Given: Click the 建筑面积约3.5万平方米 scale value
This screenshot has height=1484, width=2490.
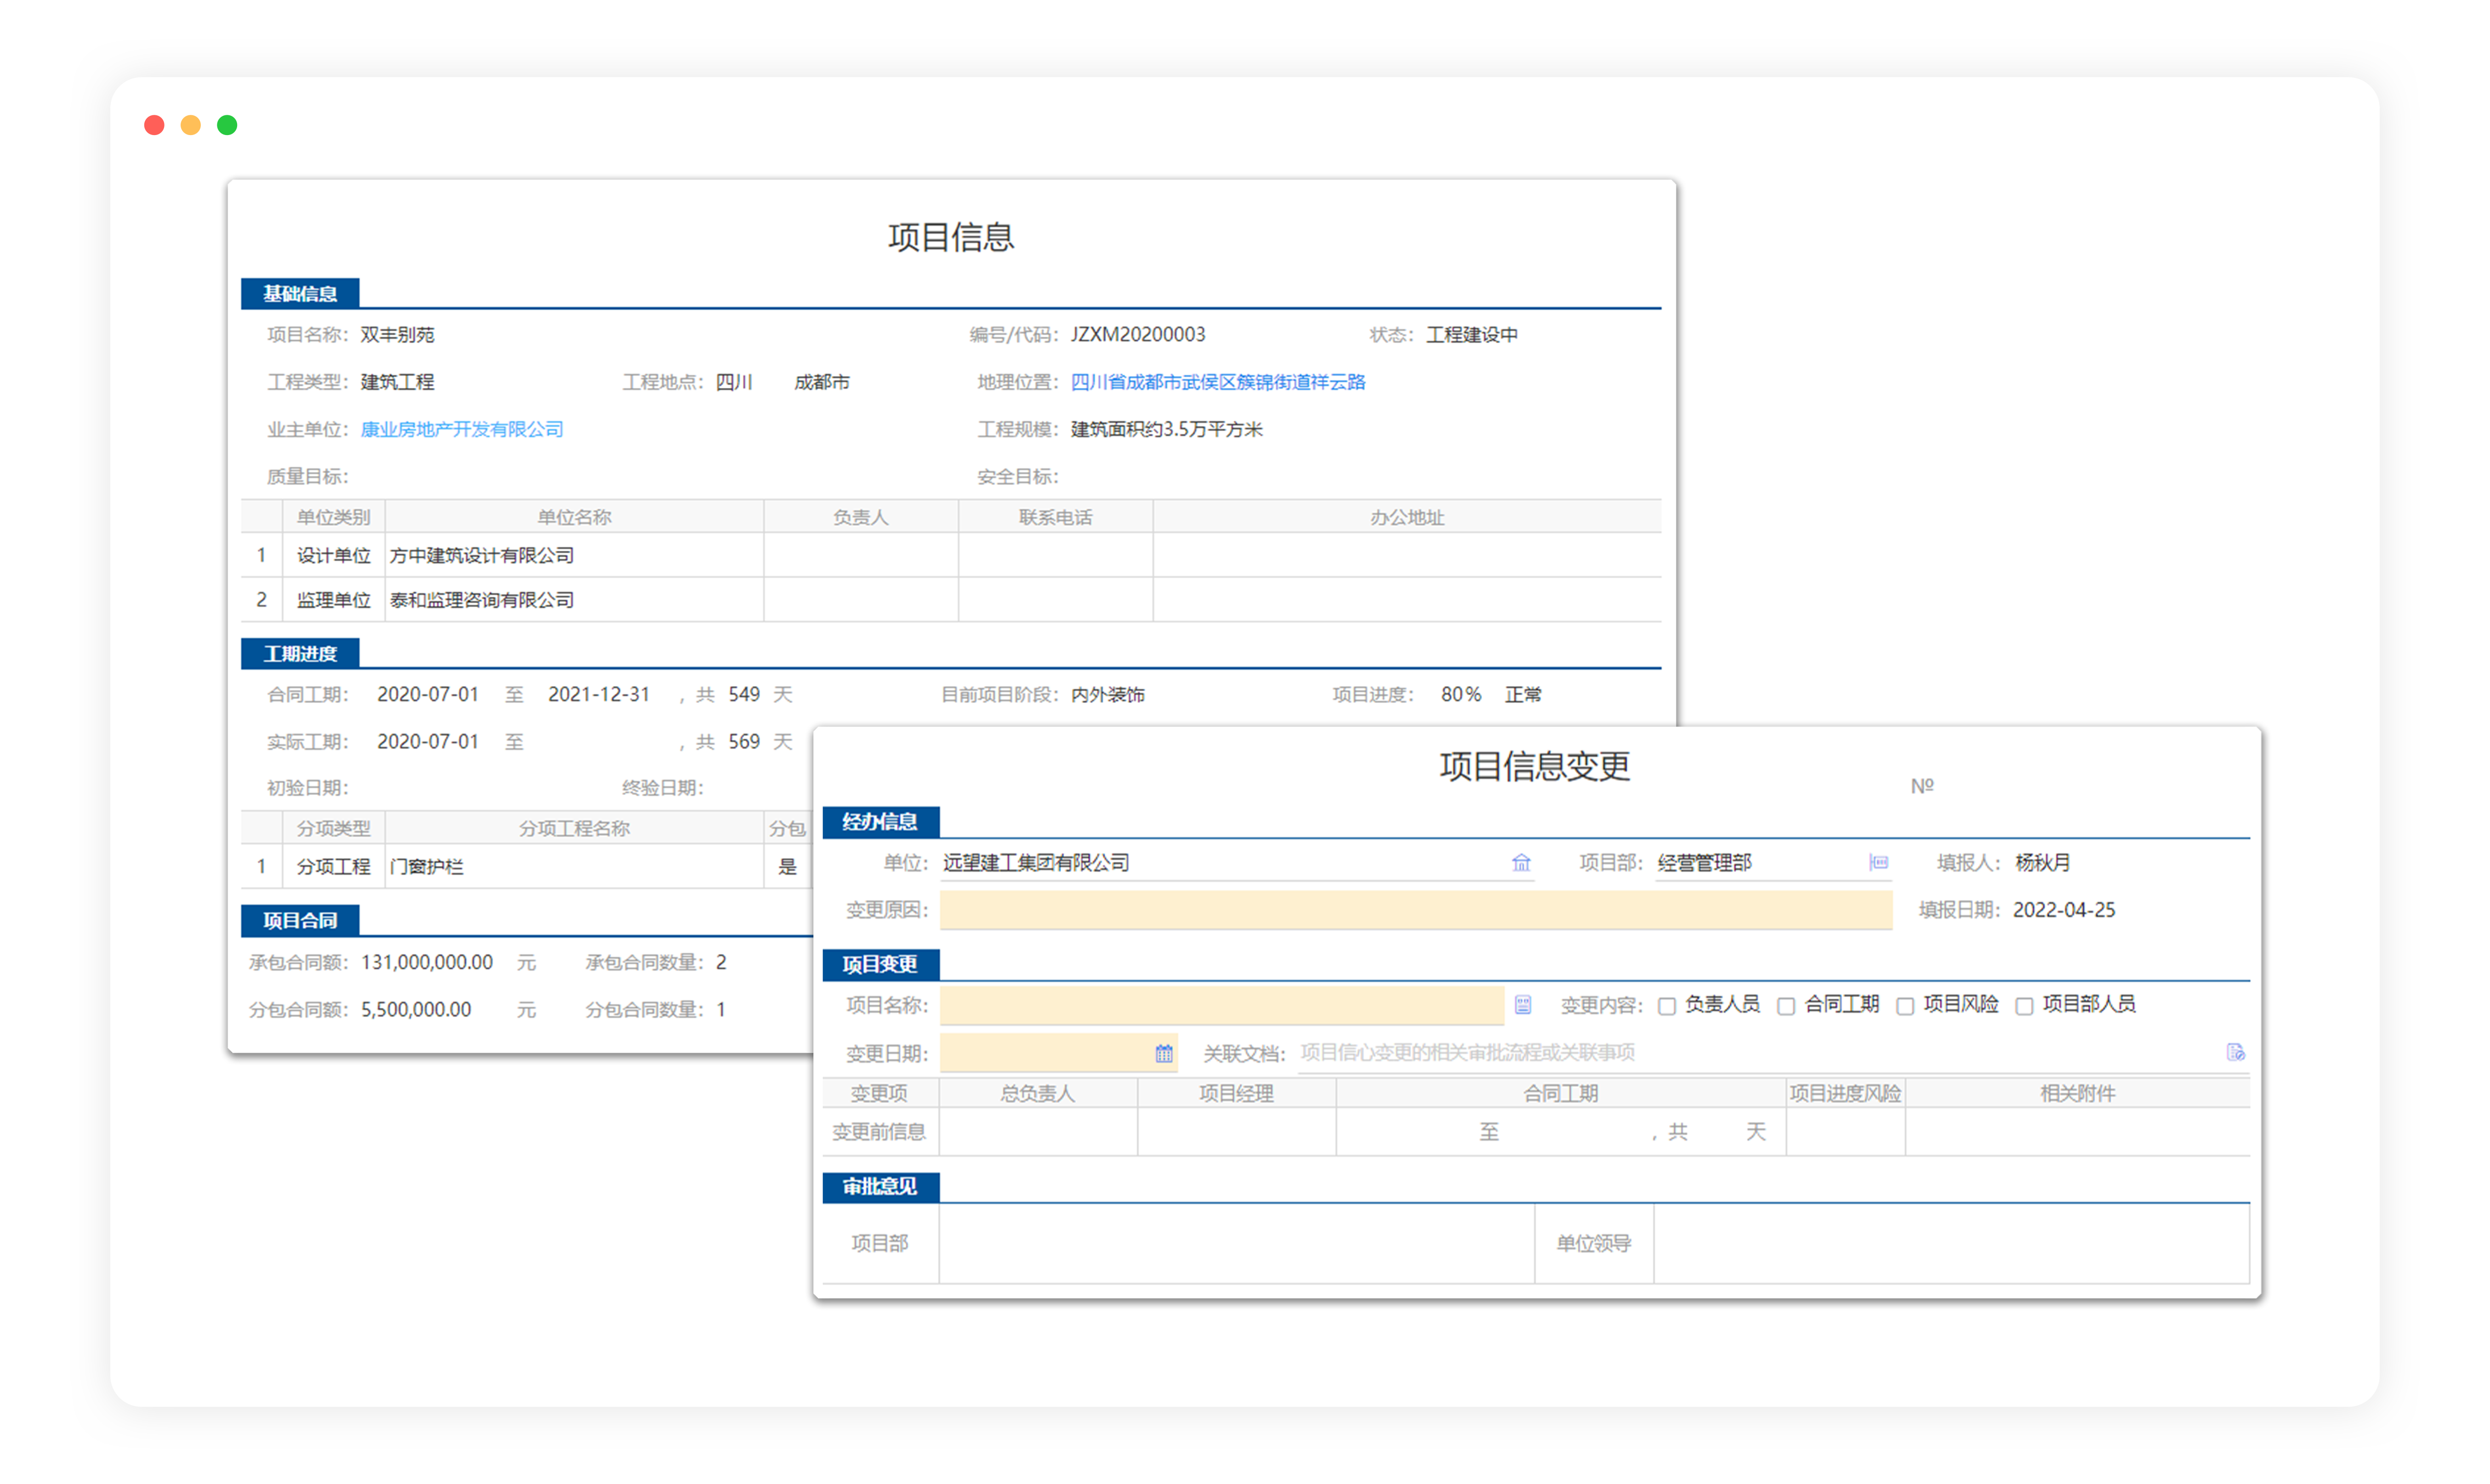Looking at the screenshot, I should 1166,429.
